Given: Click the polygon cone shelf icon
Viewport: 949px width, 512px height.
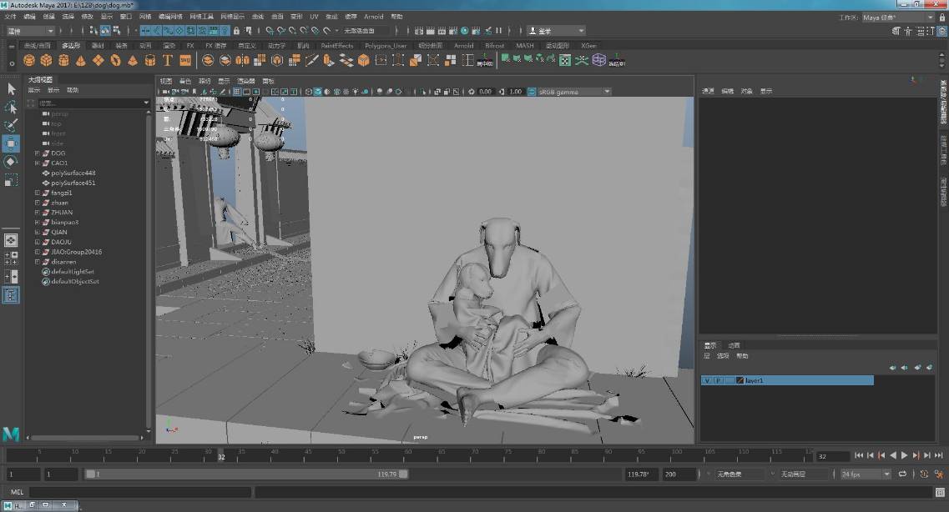Looking at the screenshot, I should (x=80, y=60).
